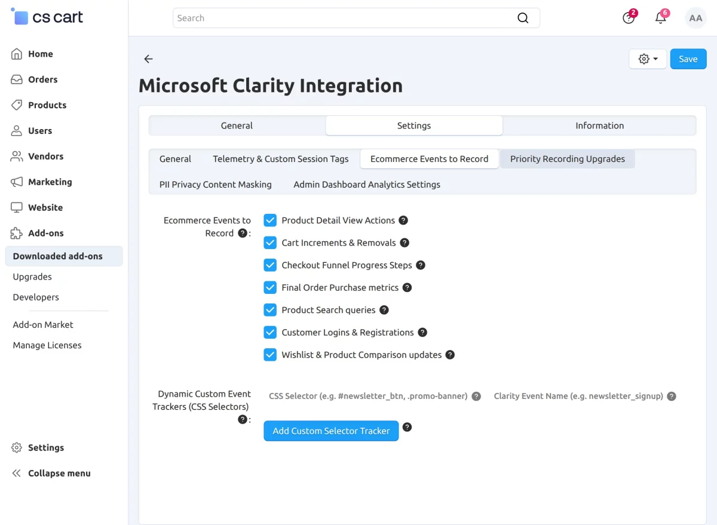
Task: Click the Collapse menu double-chevron icon
Action: pyautogui.click(x=17, y=474)
